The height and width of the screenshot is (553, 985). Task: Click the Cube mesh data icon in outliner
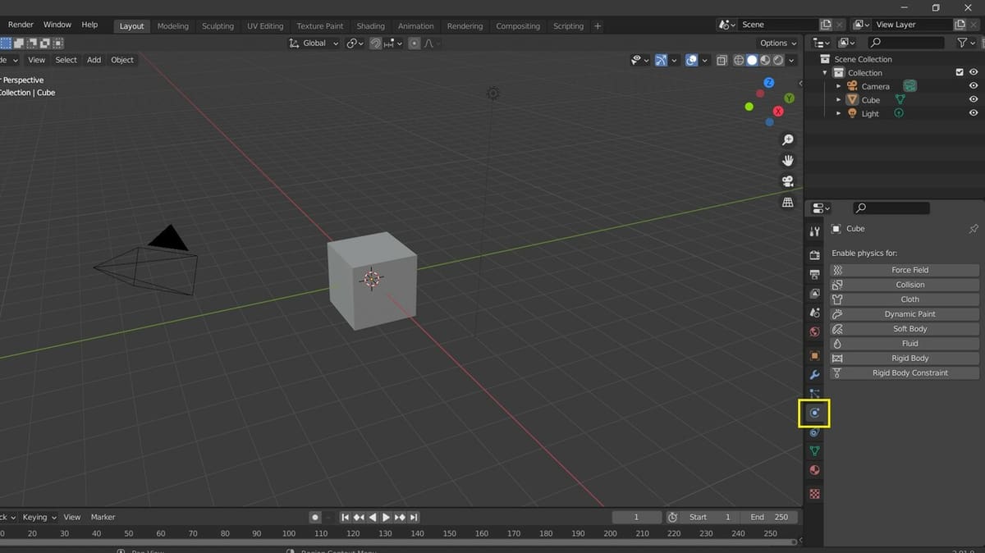click(900, 99)
